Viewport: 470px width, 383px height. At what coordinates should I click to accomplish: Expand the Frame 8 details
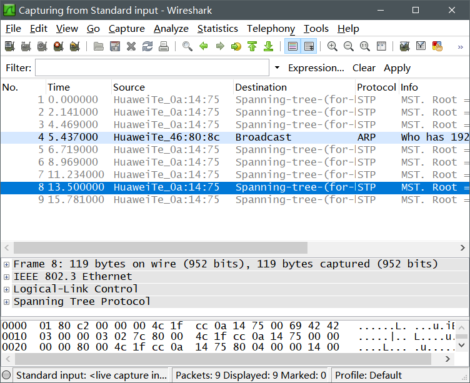(6, 264)
